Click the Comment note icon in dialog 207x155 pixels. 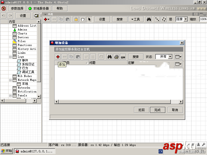(x=101, y=57)
